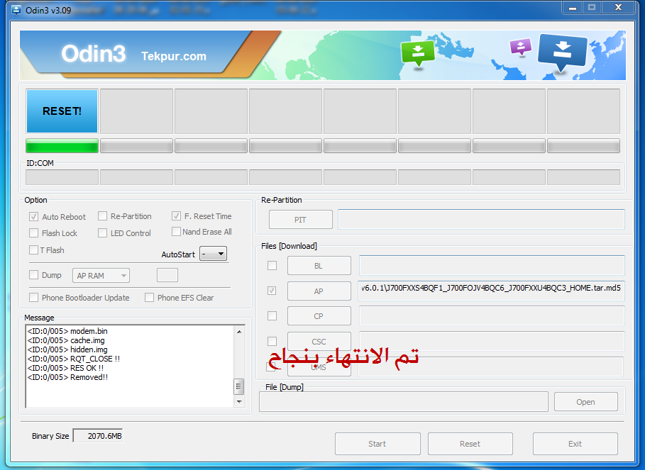Click the 'RQT_CLOSE !!' log line

pos(74,359)
